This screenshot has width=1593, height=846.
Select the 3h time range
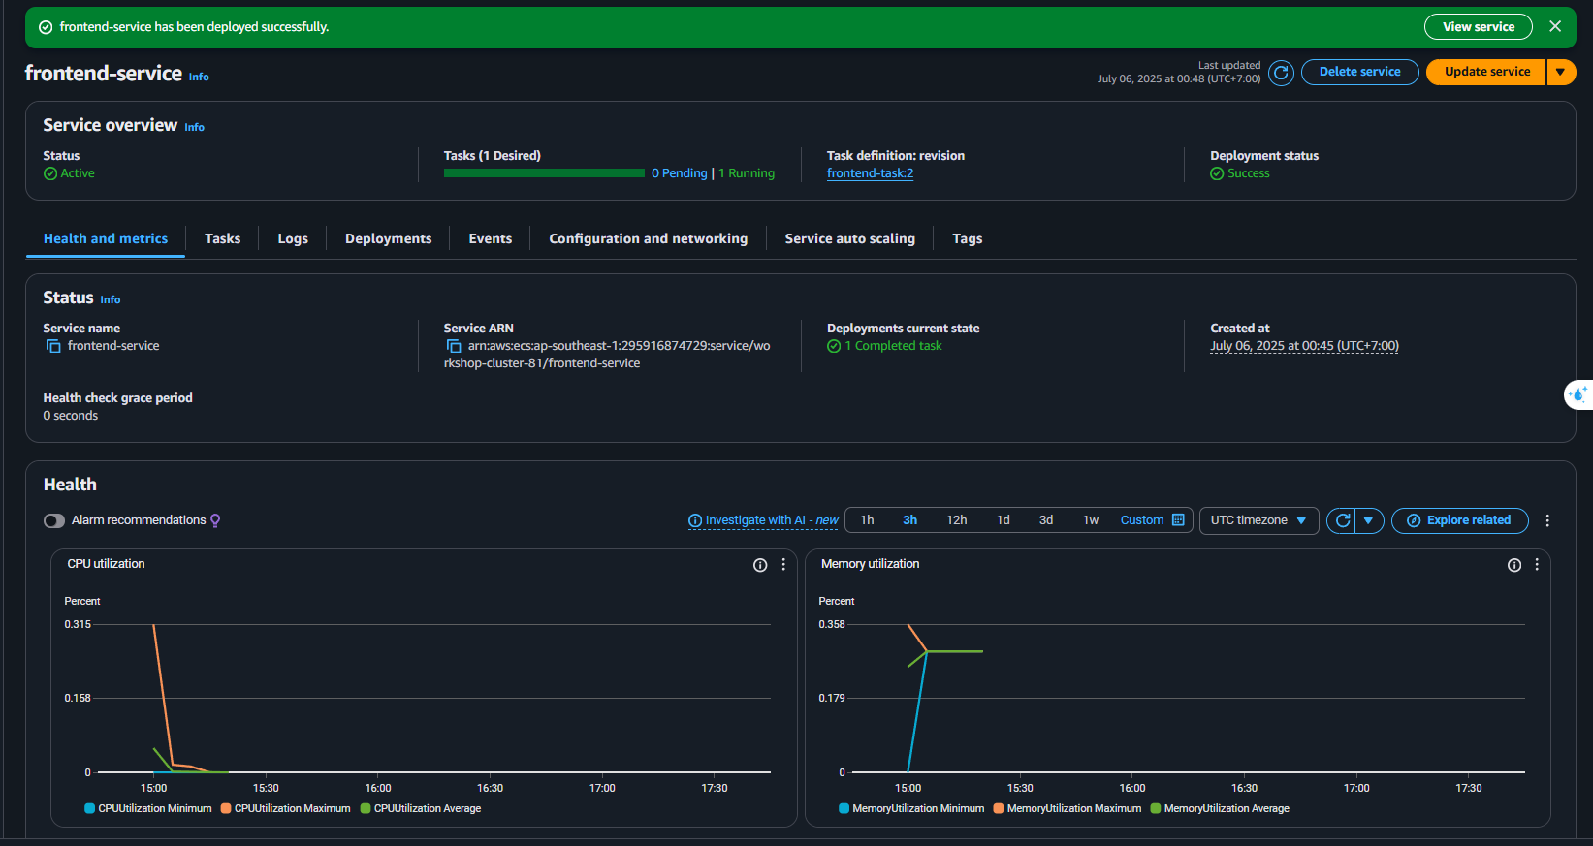(909, 520)
